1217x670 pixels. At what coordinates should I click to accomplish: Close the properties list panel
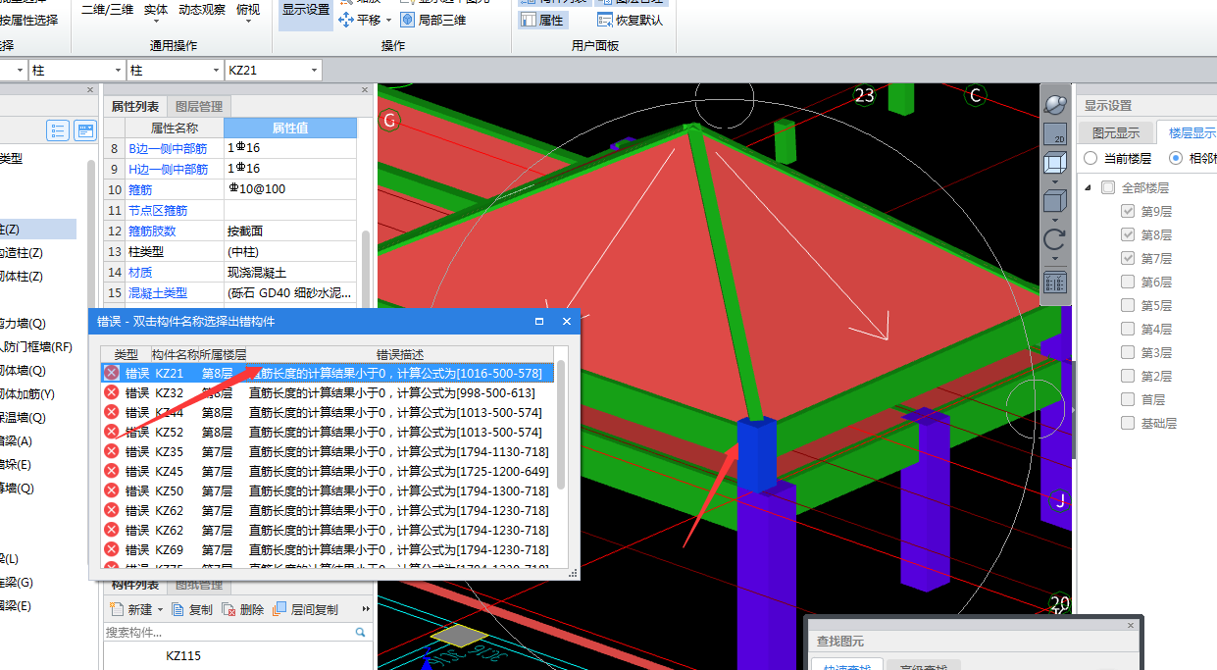(x=365, y=90)
